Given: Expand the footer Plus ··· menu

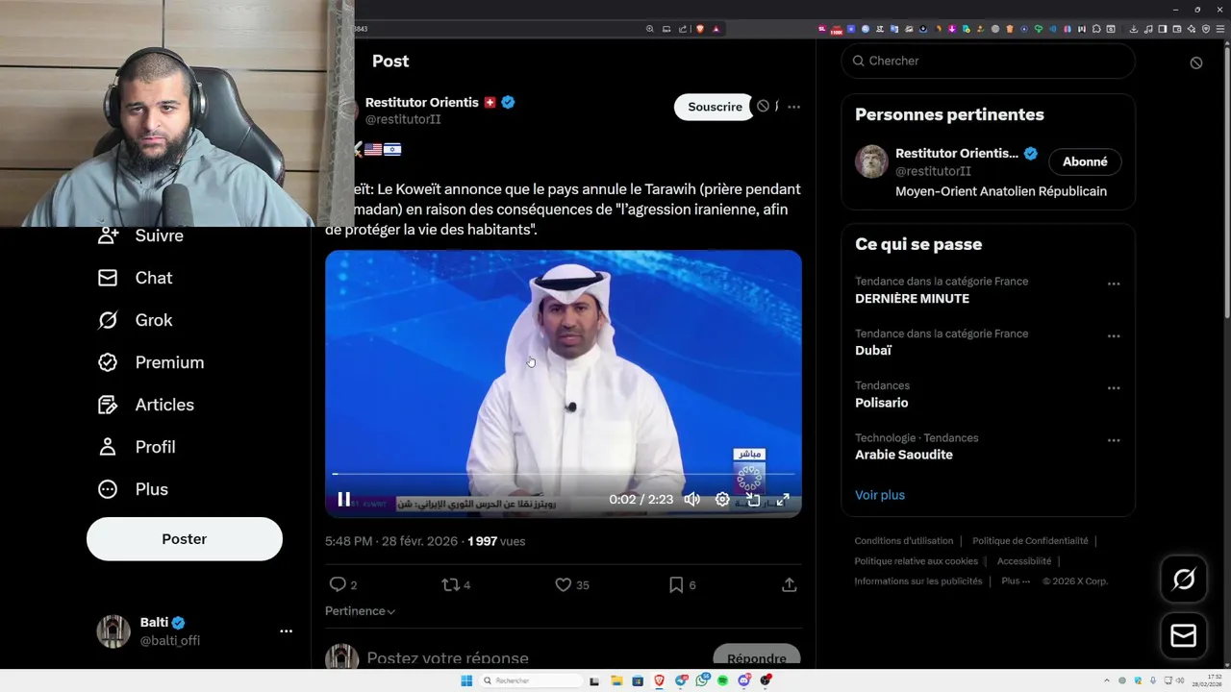Looking at the screenshot, I should [1016, 581].
